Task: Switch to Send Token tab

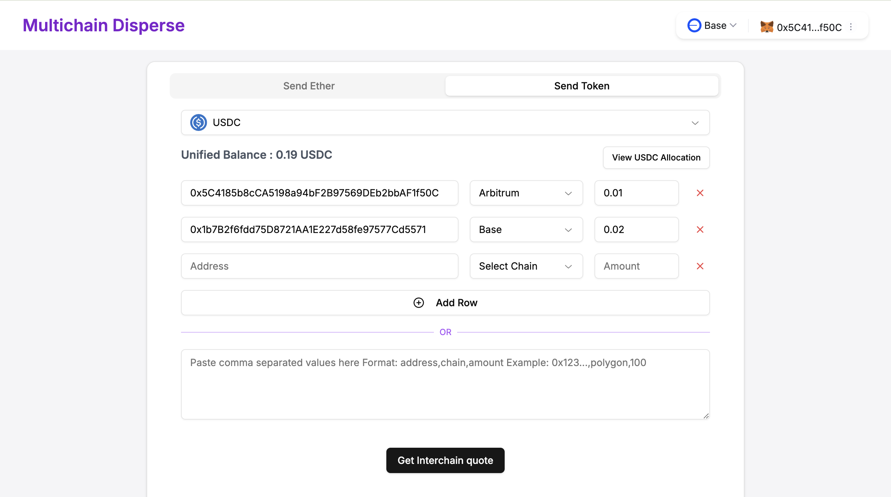Action: [x=581, y=86]
